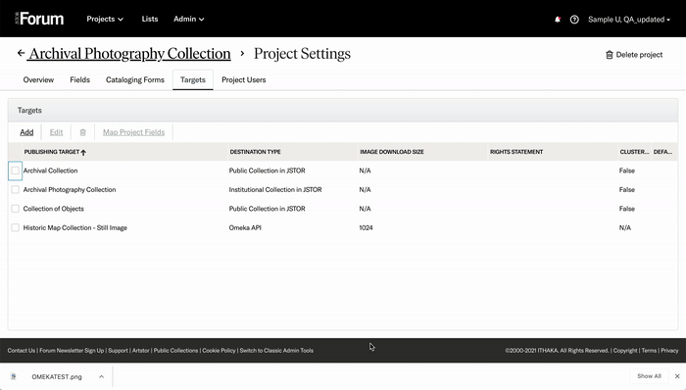Click the Archival Collection row name
Screen dimensions: 686x390
[x=50, y=171]
